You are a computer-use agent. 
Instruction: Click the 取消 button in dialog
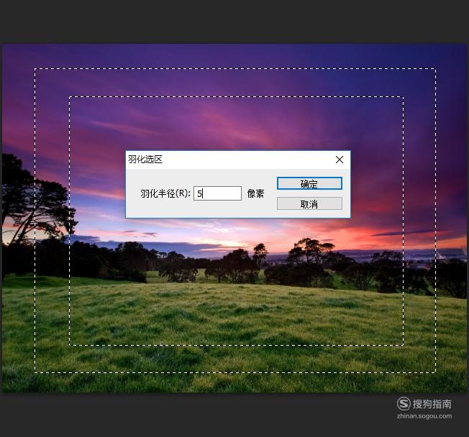click(309, 204)
